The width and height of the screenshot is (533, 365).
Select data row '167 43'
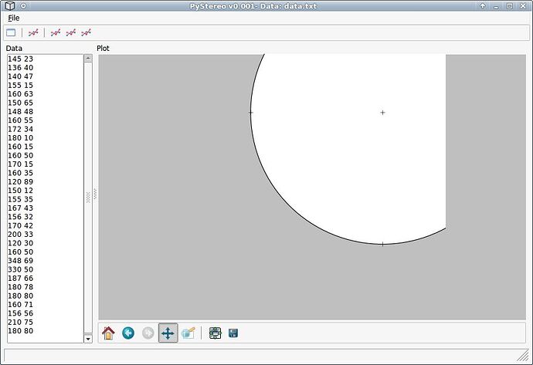[x=46, y=208]
